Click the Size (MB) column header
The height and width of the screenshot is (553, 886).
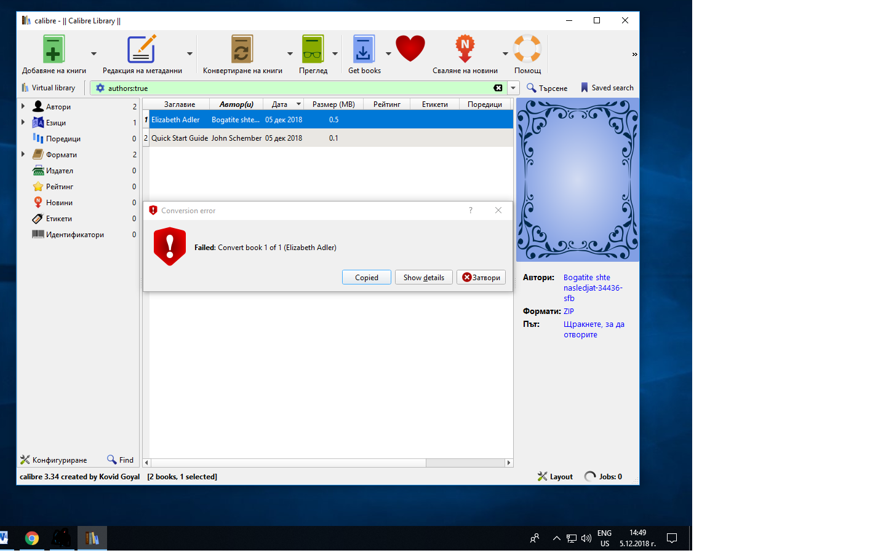333,104
